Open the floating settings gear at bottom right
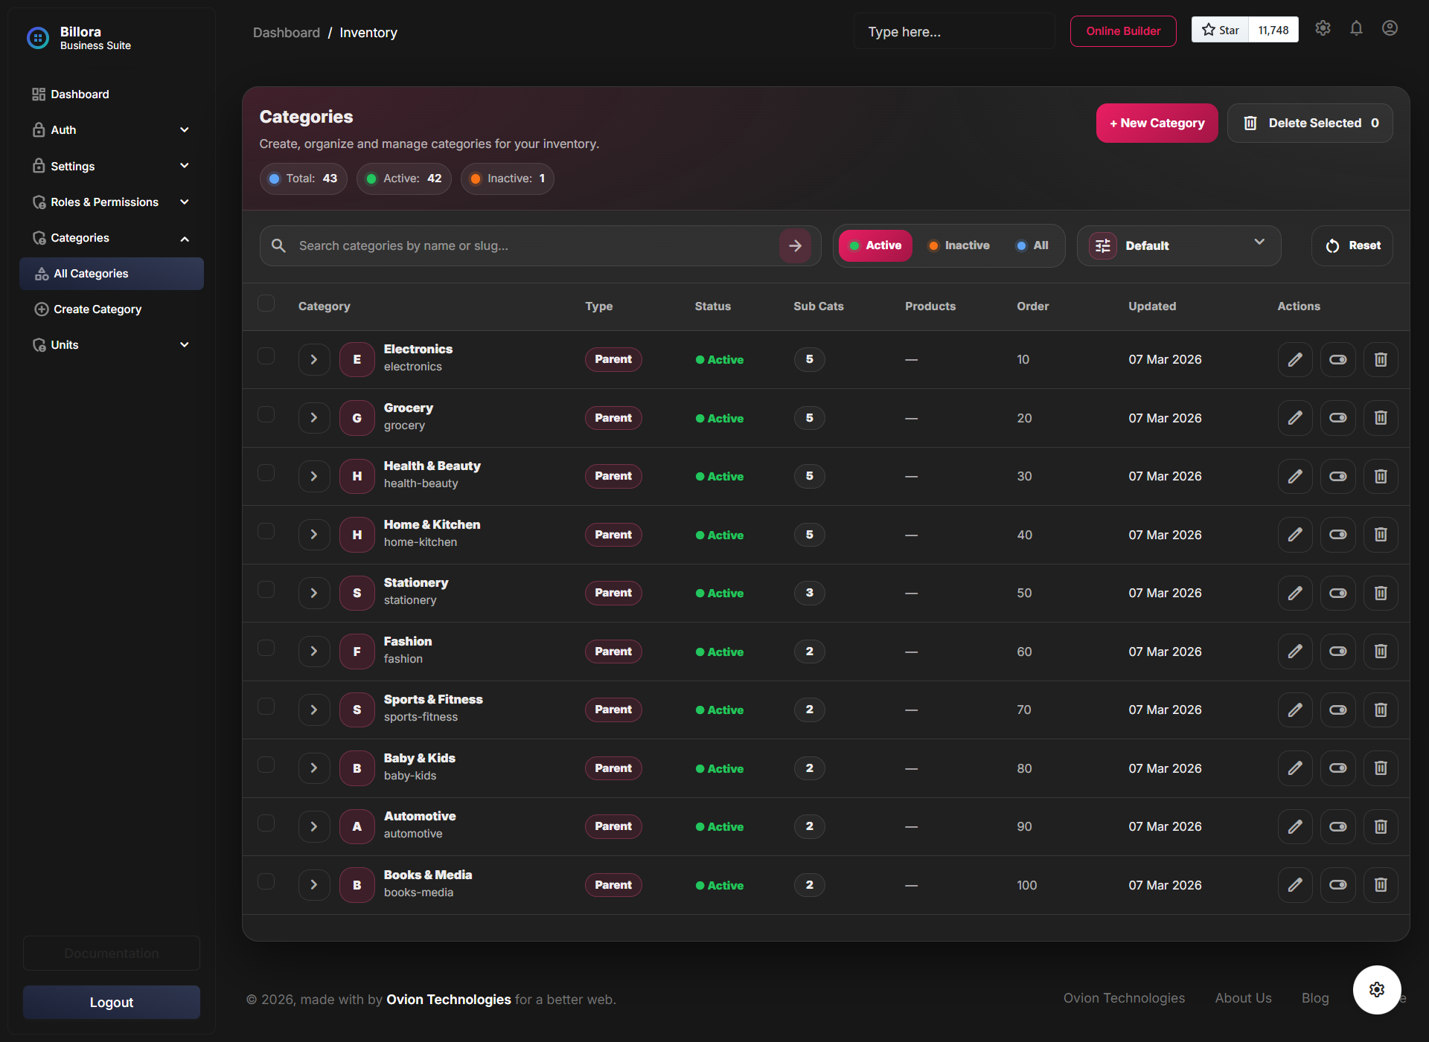This screenshot has width=1429, height=1042. (1375, 989)
